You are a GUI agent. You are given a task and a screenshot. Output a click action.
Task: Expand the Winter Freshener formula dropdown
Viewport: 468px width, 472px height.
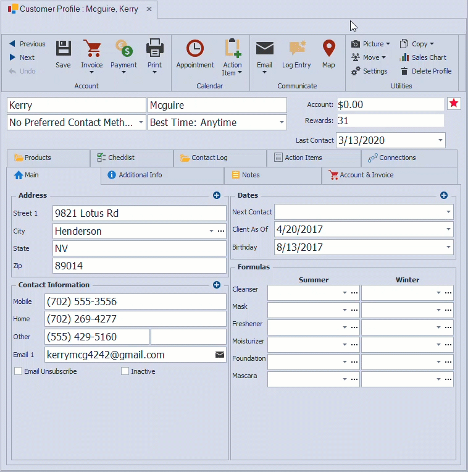[x=438, y=327]
